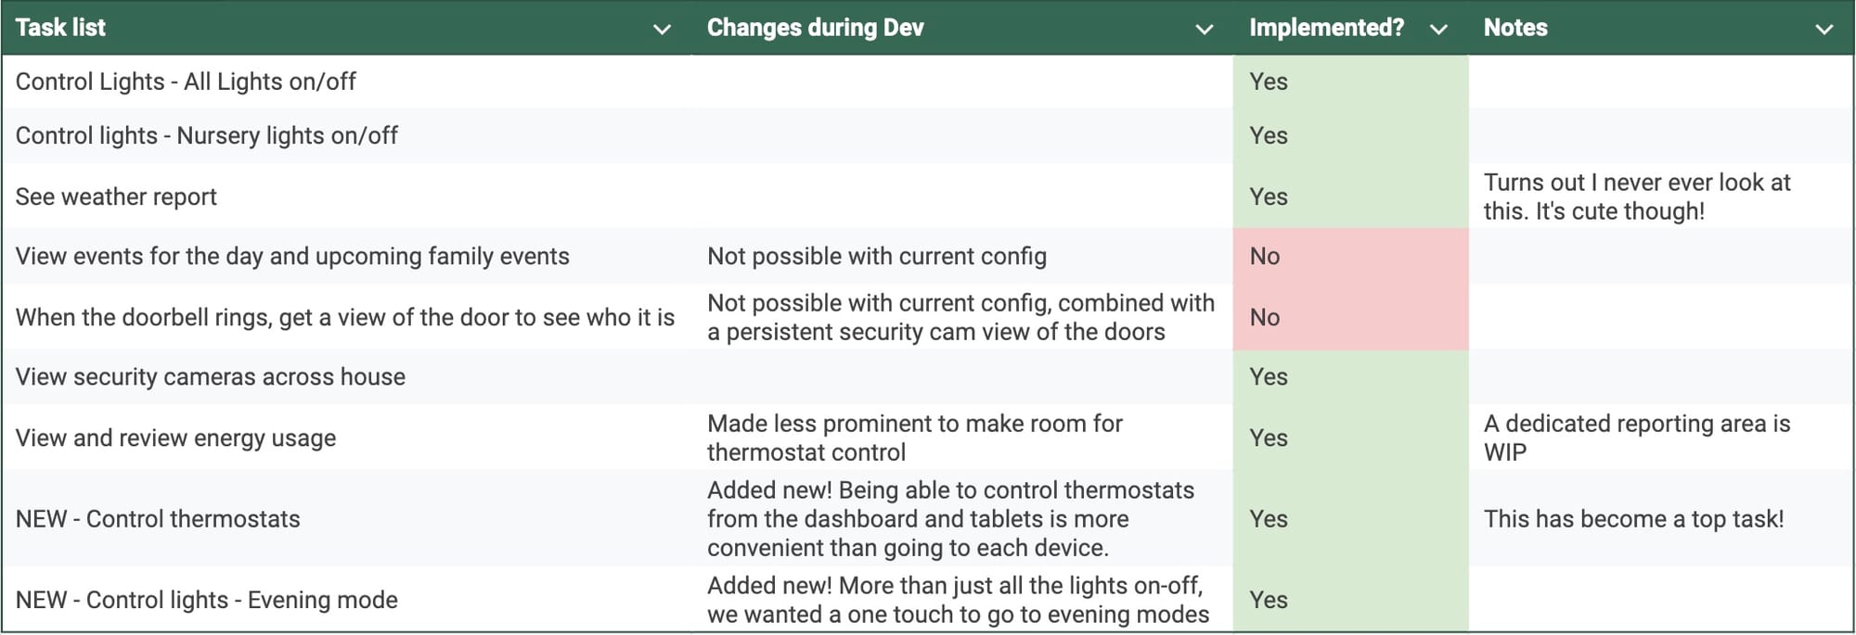Click the Control Lights - All Lights on/off cell

186,82
